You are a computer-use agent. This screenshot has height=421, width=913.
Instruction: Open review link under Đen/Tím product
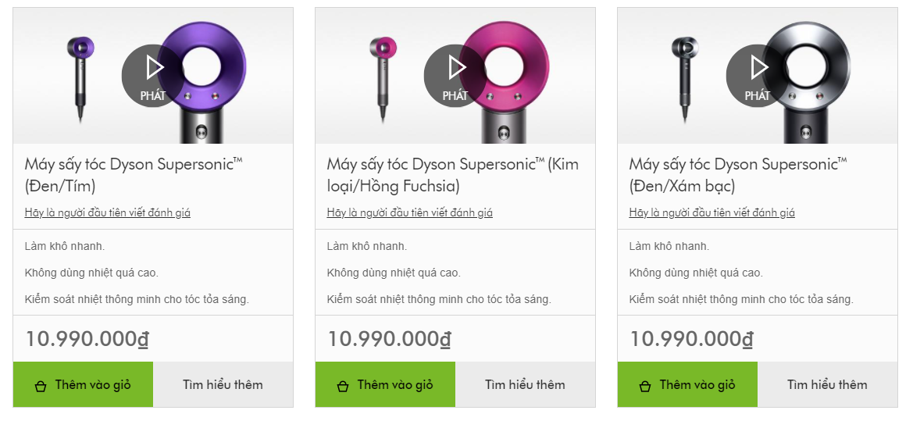coord(107,212)
